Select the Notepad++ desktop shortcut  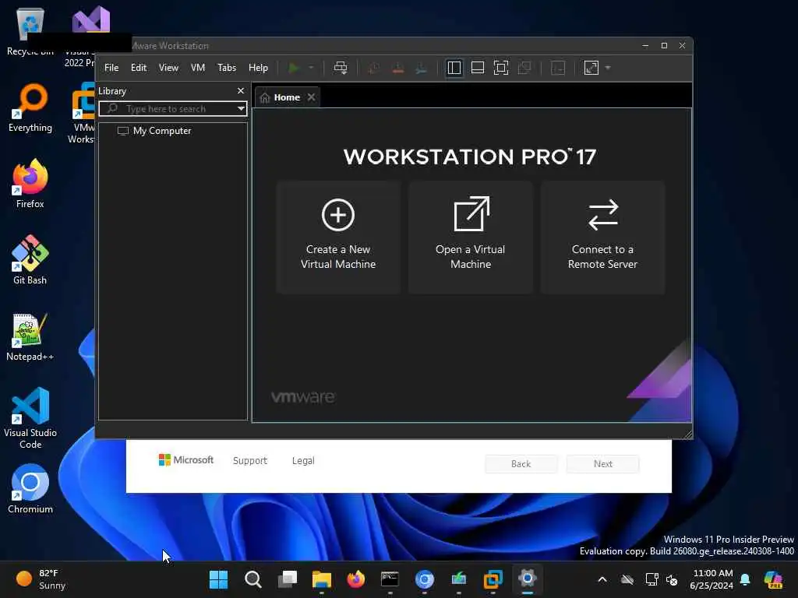(x=30, y=336)
